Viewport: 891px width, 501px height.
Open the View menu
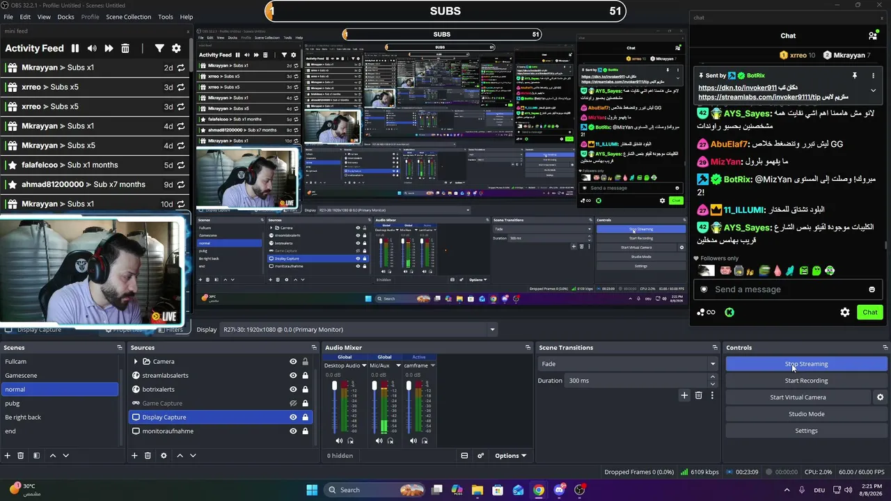pyautogui.click(x=43, y=17)
